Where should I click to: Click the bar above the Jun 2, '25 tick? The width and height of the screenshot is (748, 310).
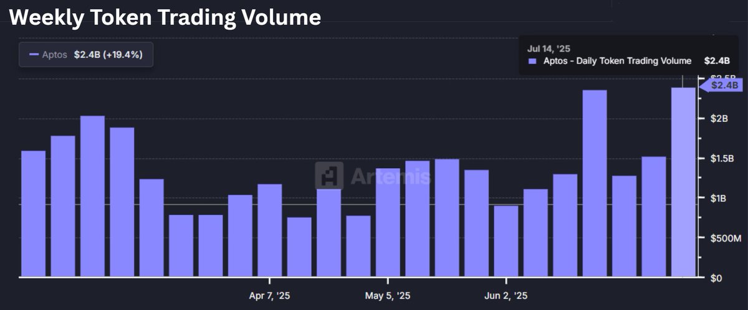click(x=506, y=242)
